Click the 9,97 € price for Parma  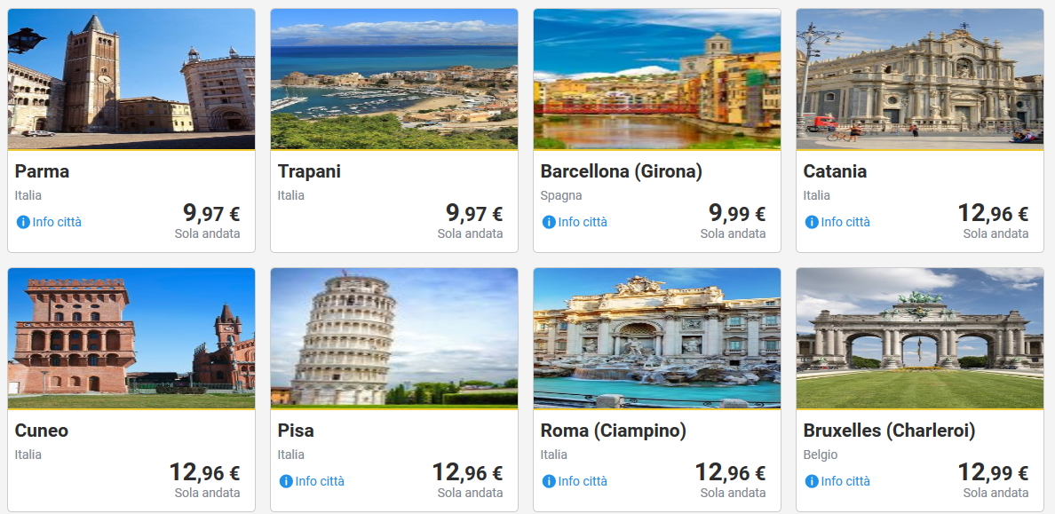click(x=210, y=213)
